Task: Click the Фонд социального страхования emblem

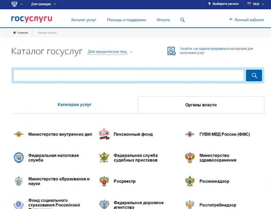Action: point(19,205)
